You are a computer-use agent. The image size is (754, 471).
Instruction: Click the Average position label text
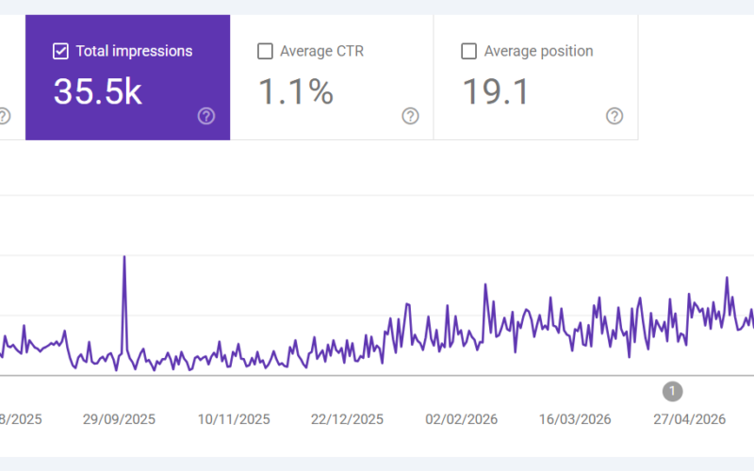coord(538,51)
